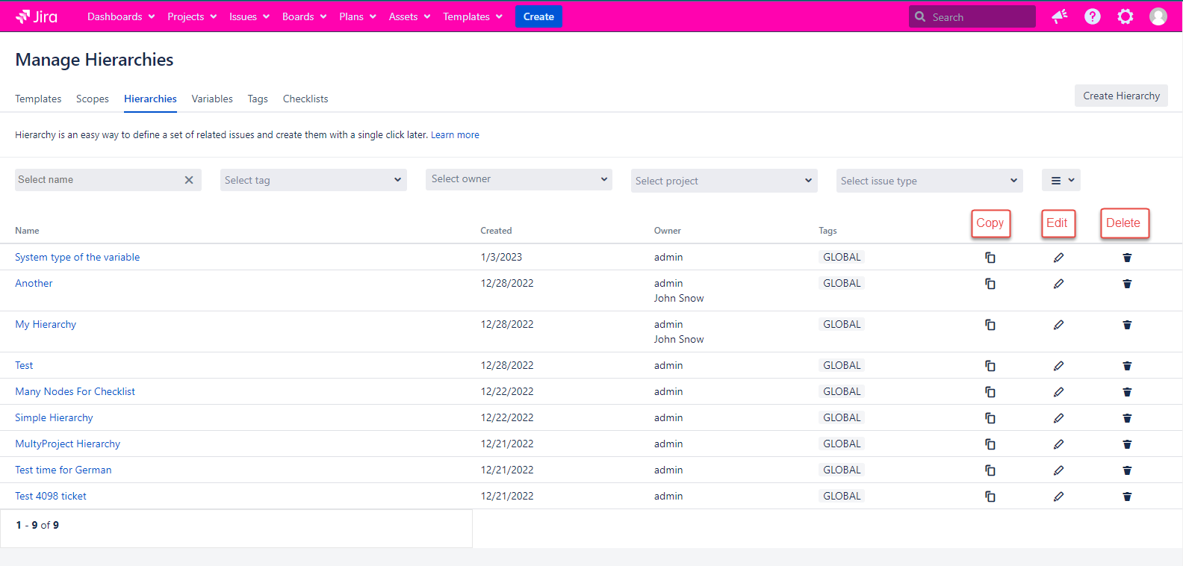Edit the 'Another' hierarchy with pencil icon
The width and height of the screenshot is (1183, 566).
1058,284
